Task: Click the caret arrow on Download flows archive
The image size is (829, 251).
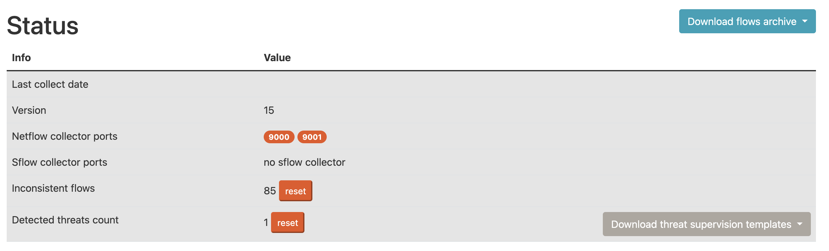Action: coord(805,22)
